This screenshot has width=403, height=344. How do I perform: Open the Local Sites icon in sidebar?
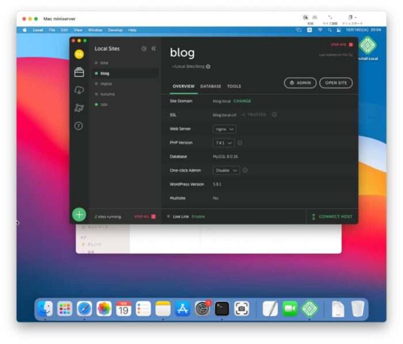pos(79,72)
